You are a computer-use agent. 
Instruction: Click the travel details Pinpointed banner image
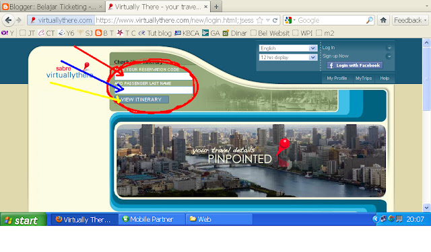point(251,161)
